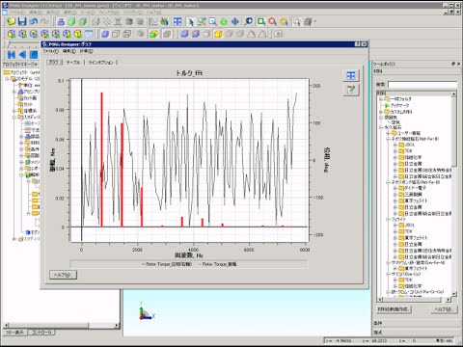Select the コントロール tab at bottom left

click(x=41, y=333)
